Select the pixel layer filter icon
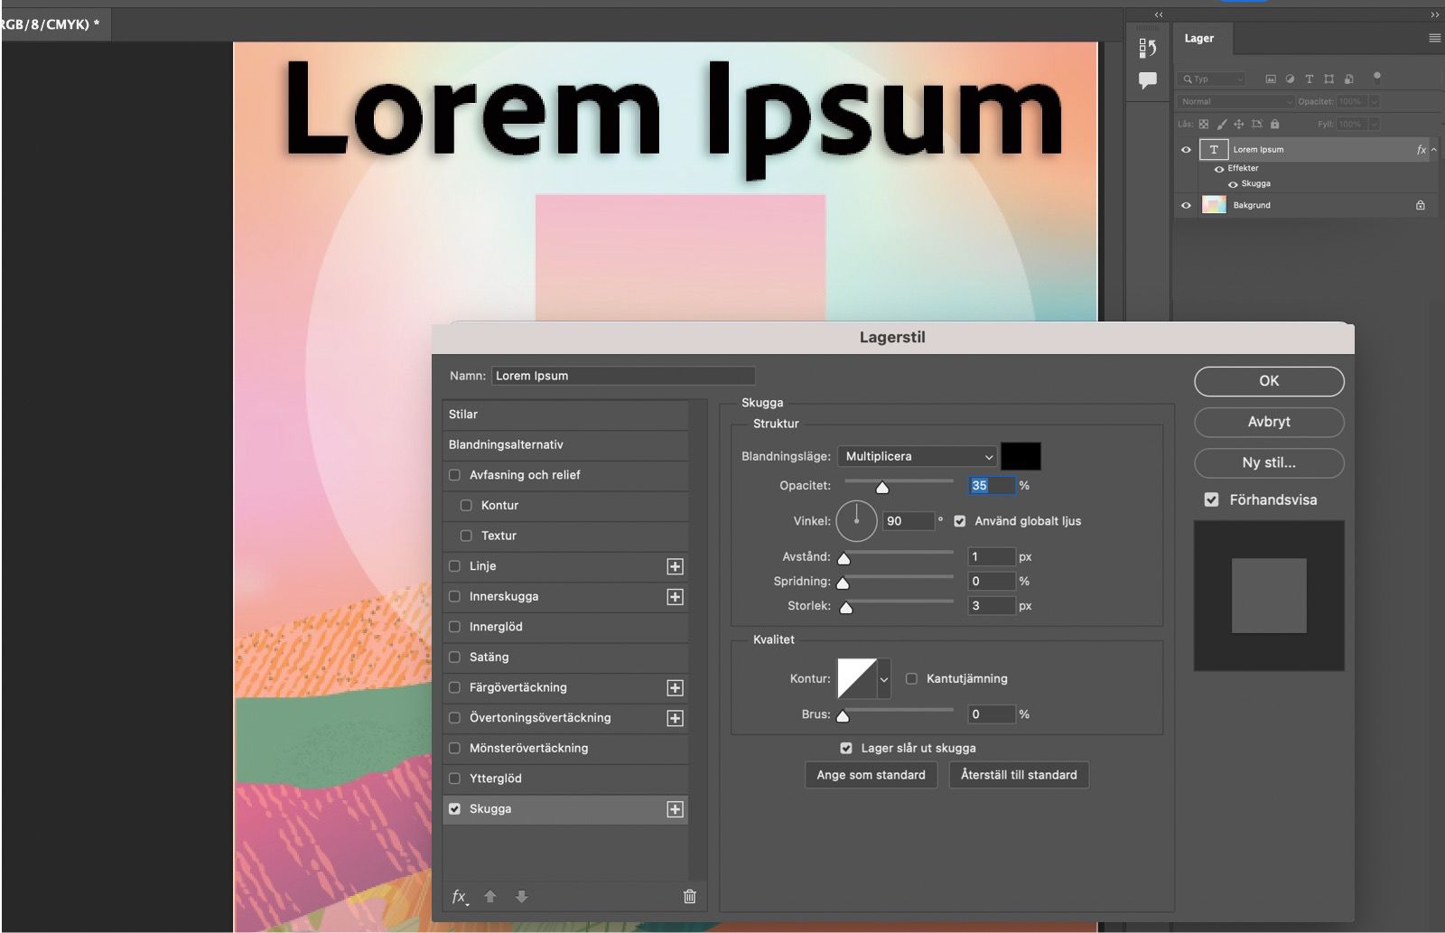The height and width of the screenshot is (933, 1445). pyautogui.click(x=1272, y=79)
